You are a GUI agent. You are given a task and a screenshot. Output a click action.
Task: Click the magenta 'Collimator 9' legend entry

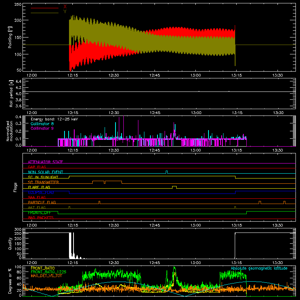coord(42,128)
